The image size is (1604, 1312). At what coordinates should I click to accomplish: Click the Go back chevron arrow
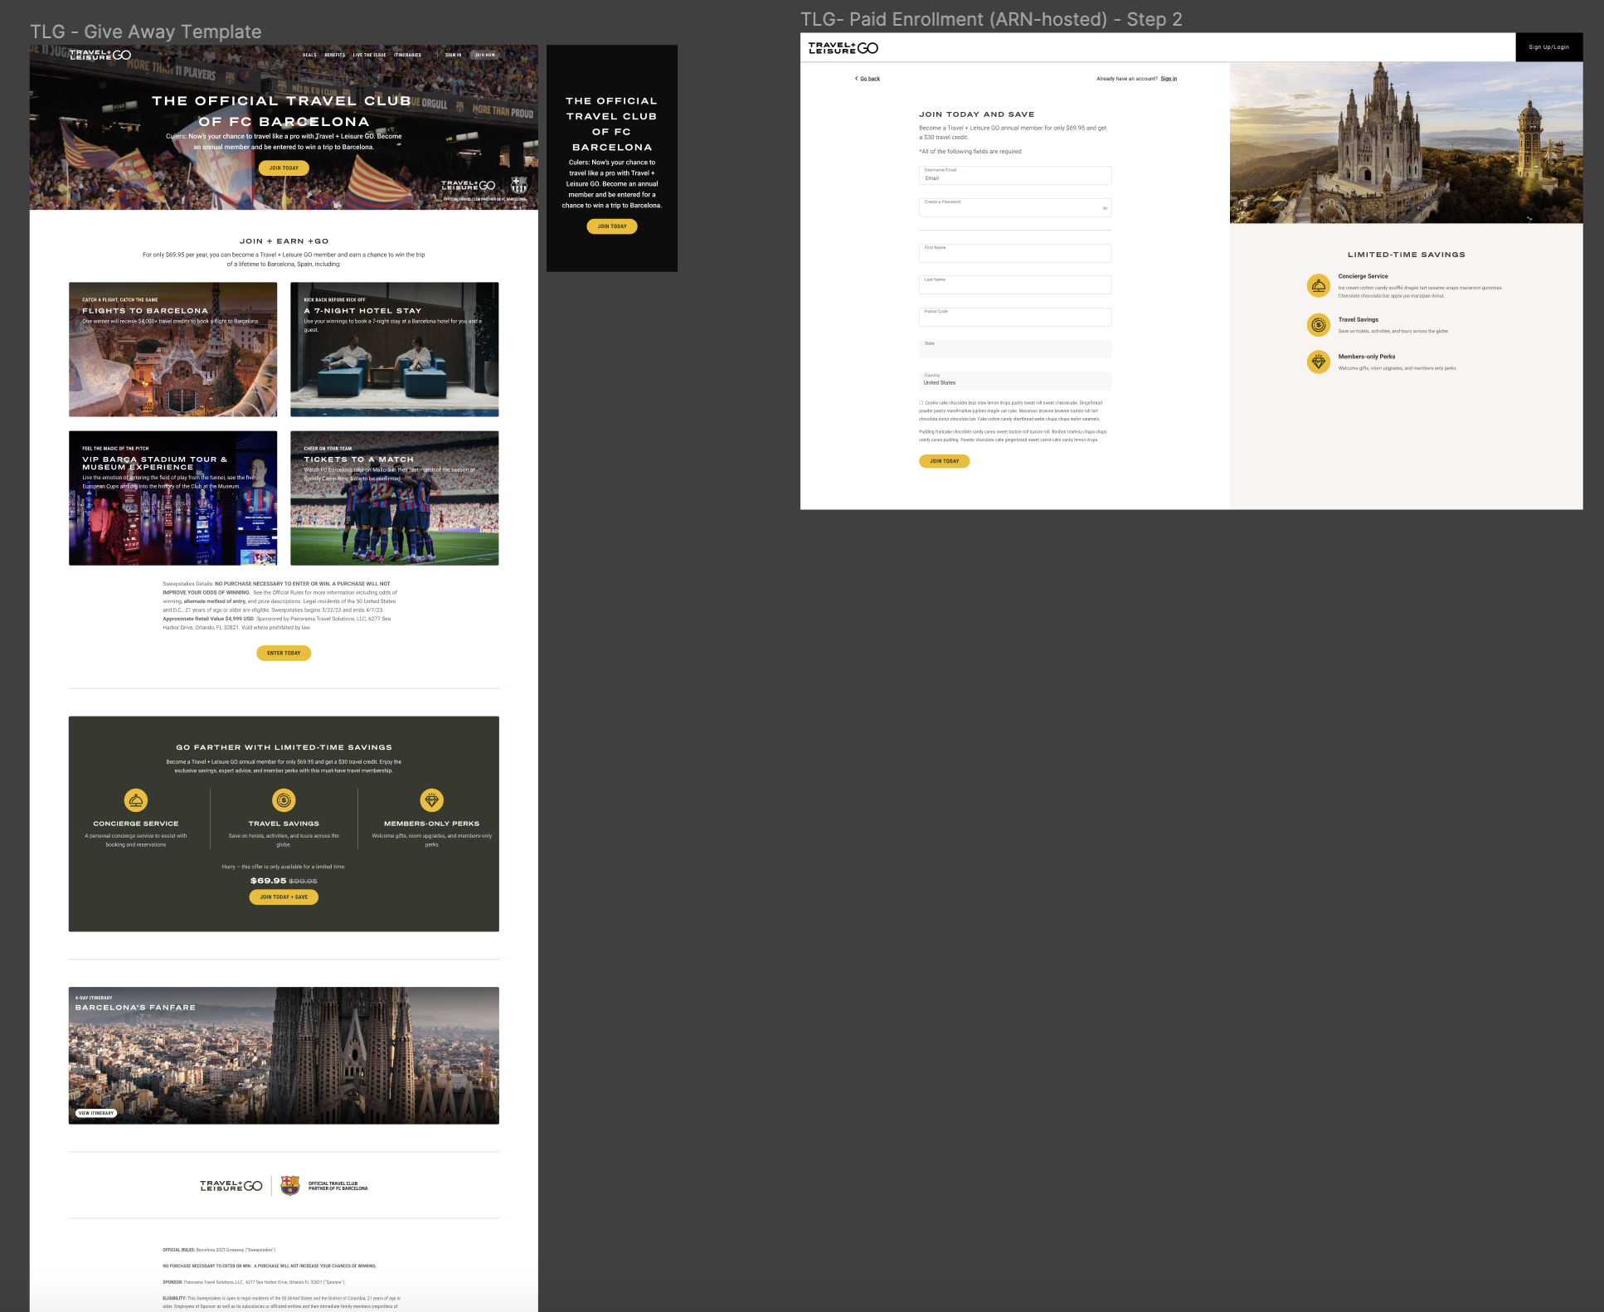857,79
